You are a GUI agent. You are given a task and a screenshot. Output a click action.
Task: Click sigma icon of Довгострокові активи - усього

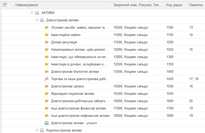click(47, 123)
